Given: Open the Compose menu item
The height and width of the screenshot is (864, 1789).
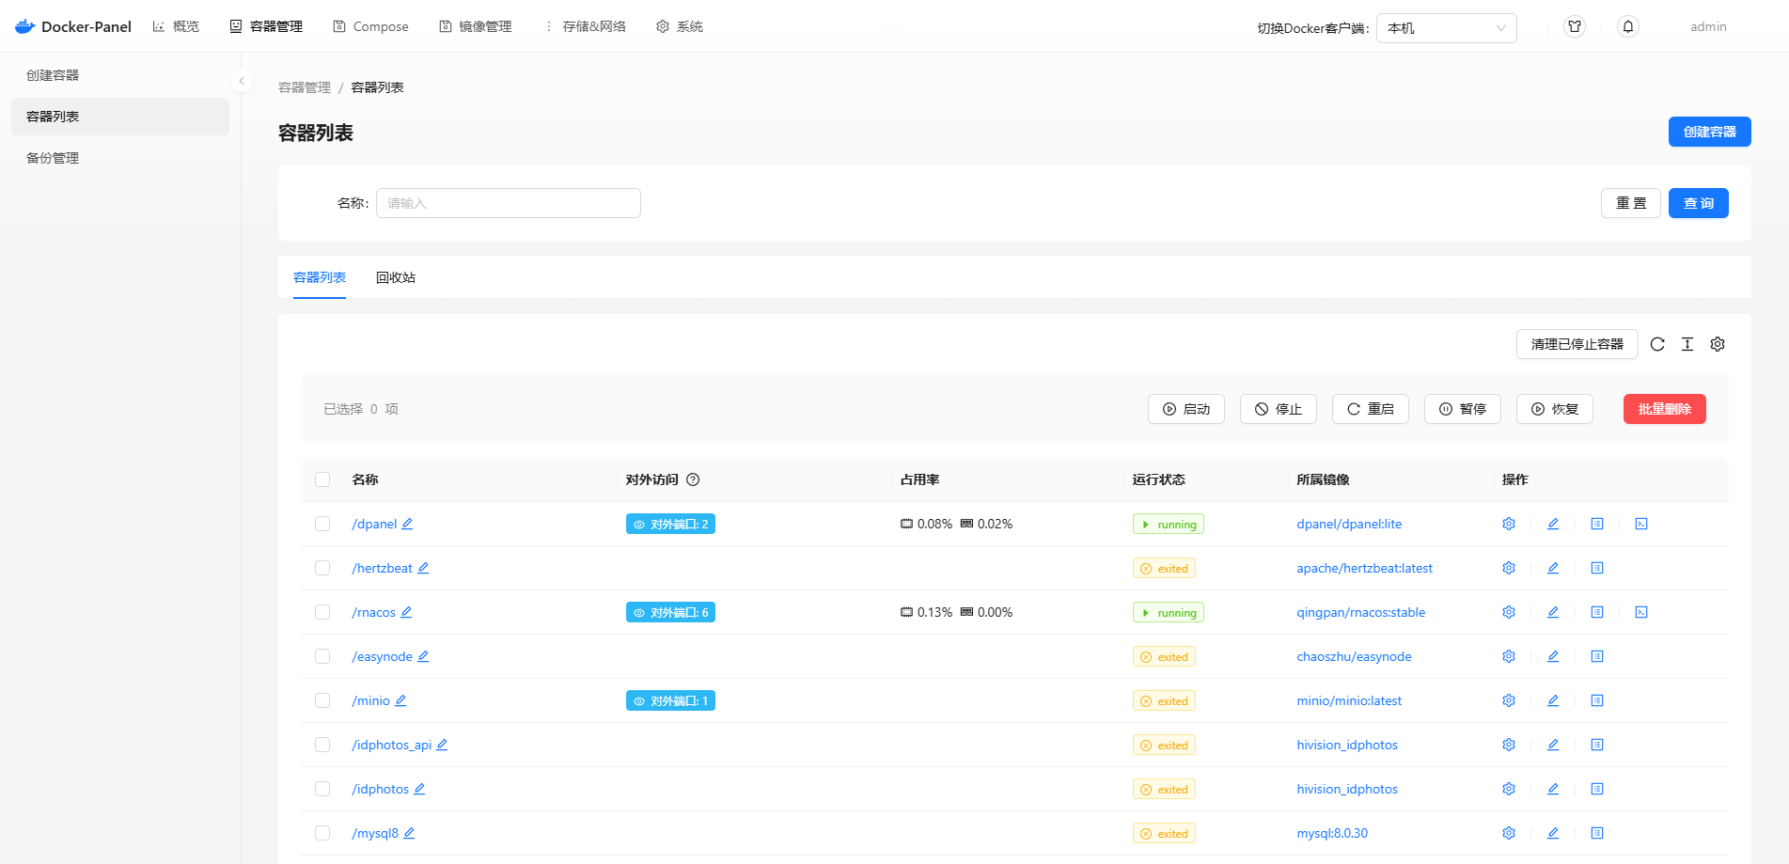Looking at the screenshot, I should click(370, 26).
